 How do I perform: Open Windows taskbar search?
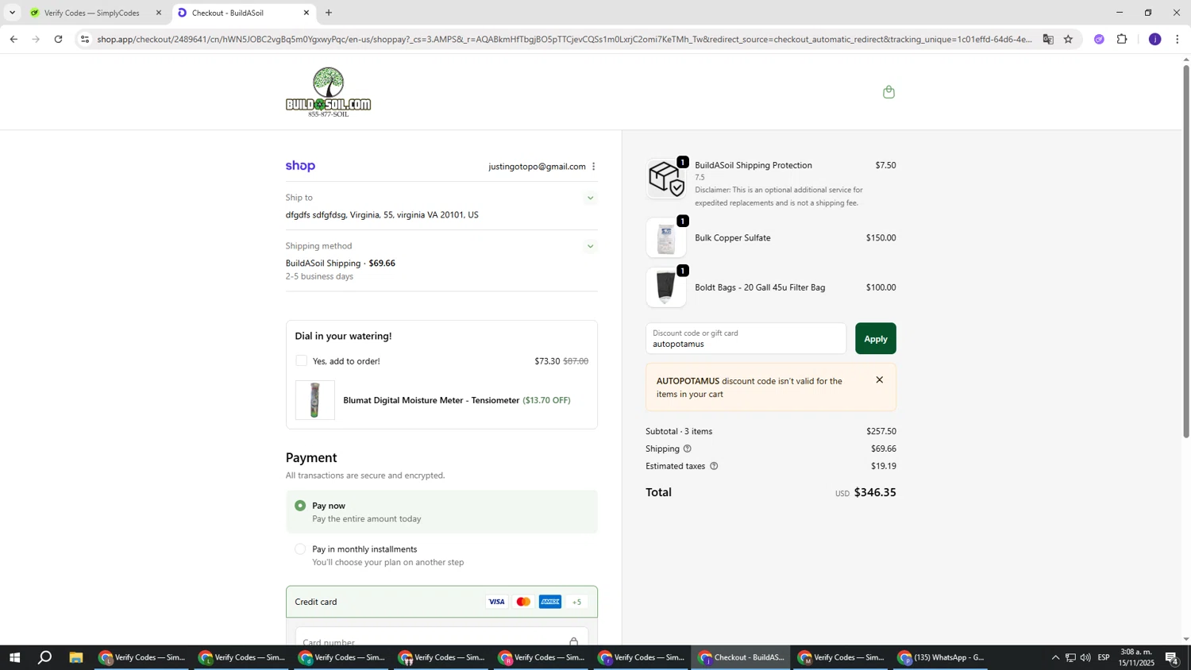click(45, 657)
